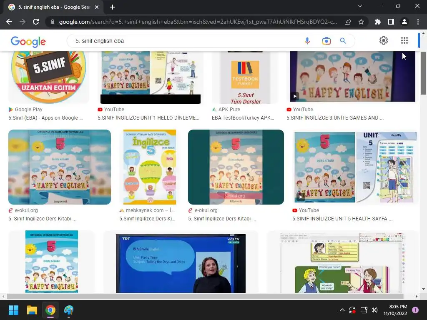Open the volume control in tray
The height and width of the screenshot is (320, 427).
click(x=374, y=310)
